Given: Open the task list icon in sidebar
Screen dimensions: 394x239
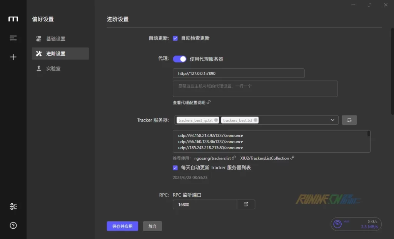Looking at the screenshot, I should click(x=13, y=38).
